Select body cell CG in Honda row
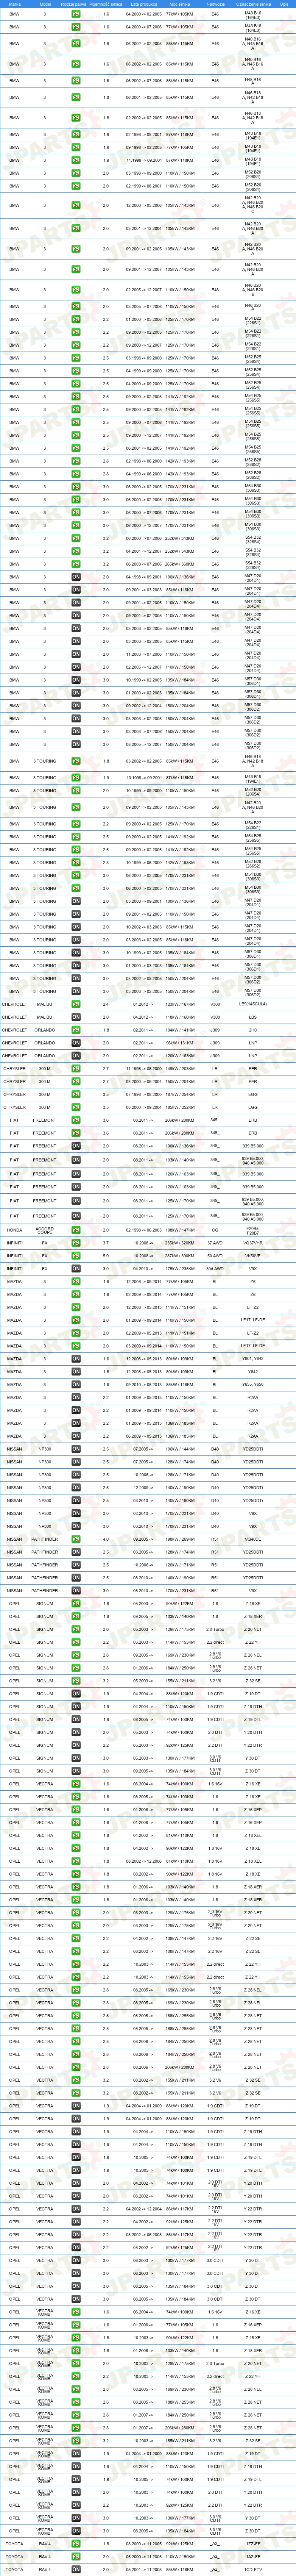 tap(215, 1230)
